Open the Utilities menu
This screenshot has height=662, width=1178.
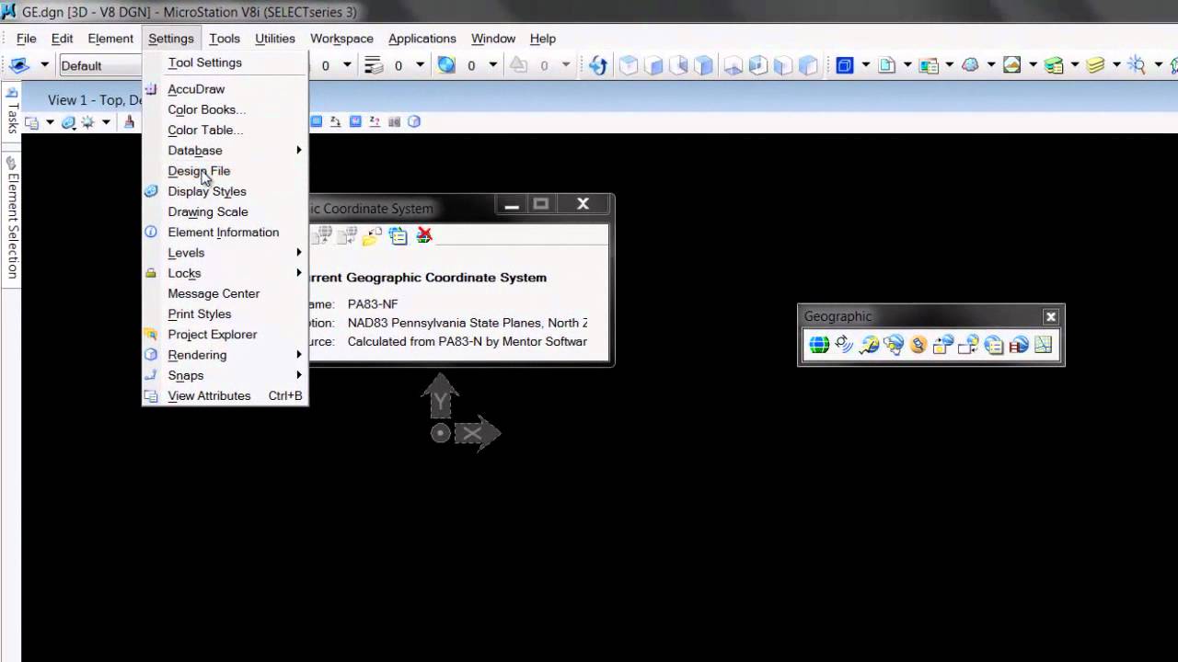[275, 39]
